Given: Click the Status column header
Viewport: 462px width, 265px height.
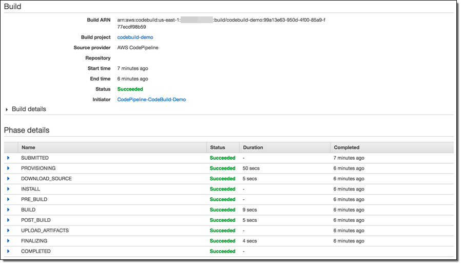Looking at the screenshot, I should point(217,147).
